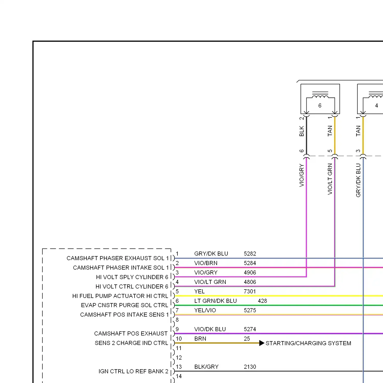Select the CAMSHAFT POS INTAKE SENS 1 label
The width and height of the screenshot is (383, 383).
[124, 315]
